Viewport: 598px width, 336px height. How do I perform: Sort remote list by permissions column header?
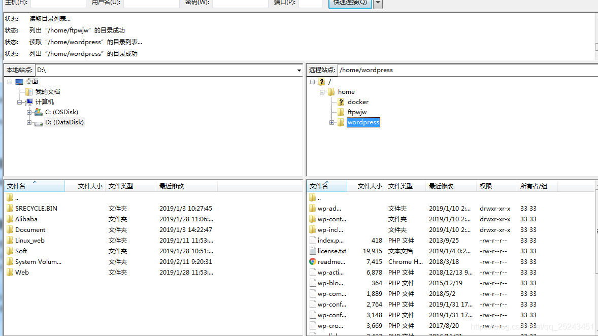pyautogui.click(x=496, y=186)
